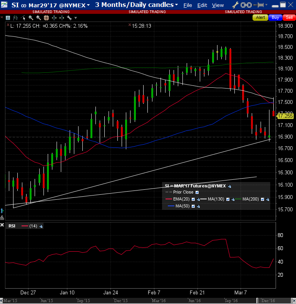Open wrench settings for SI MAR'17 Futures legend
The image size is (296, 304).
pos(229,186)
